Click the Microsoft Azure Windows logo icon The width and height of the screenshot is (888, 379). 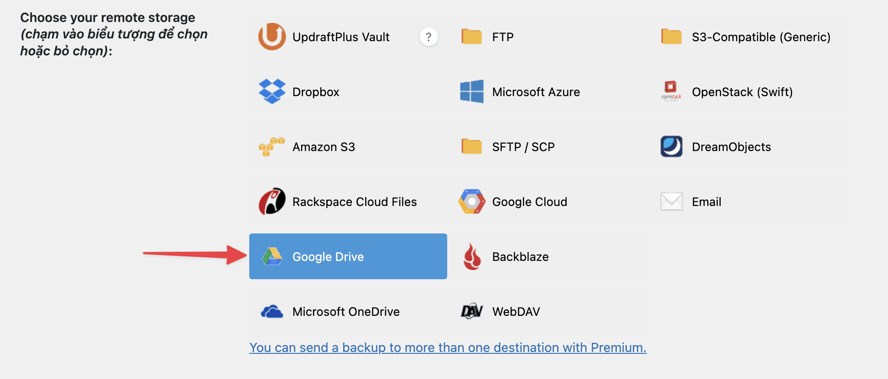471,92
